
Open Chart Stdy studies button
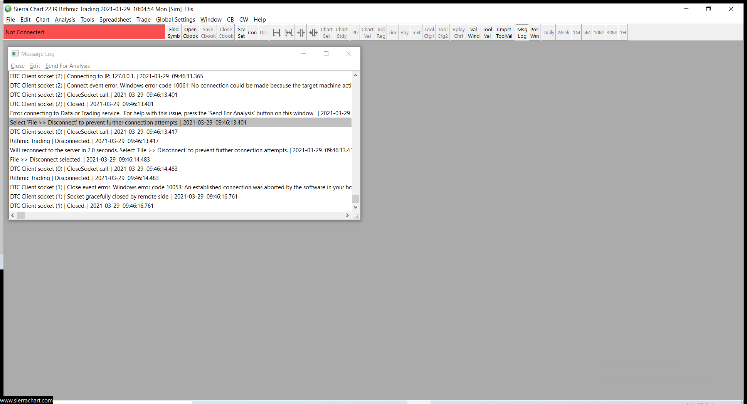(x=342, y=33)
